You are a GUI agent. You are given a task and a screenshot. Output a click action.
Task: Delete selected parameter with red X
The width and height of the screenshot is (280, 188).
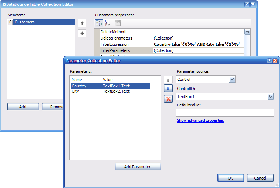click(168, 99)
